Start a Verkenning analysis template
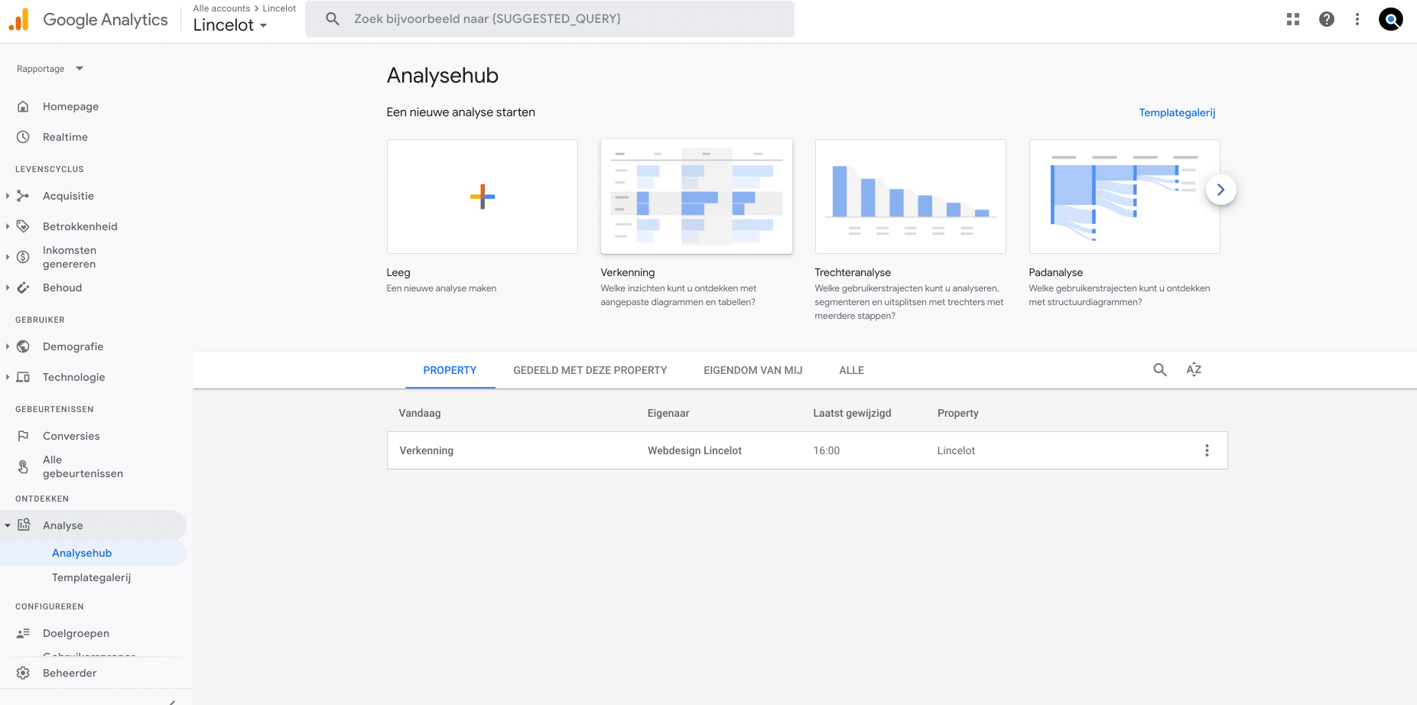 pos(697,197)
